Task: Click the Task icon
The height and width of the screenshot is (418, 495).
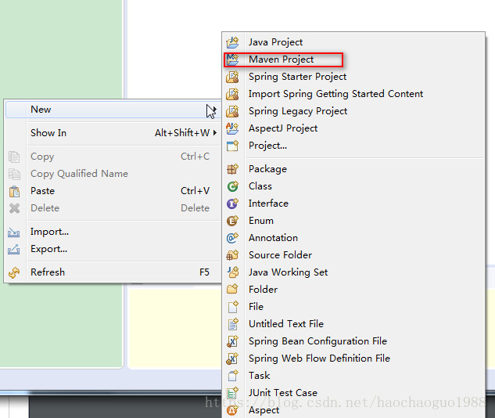Action: tap(233, 376)
